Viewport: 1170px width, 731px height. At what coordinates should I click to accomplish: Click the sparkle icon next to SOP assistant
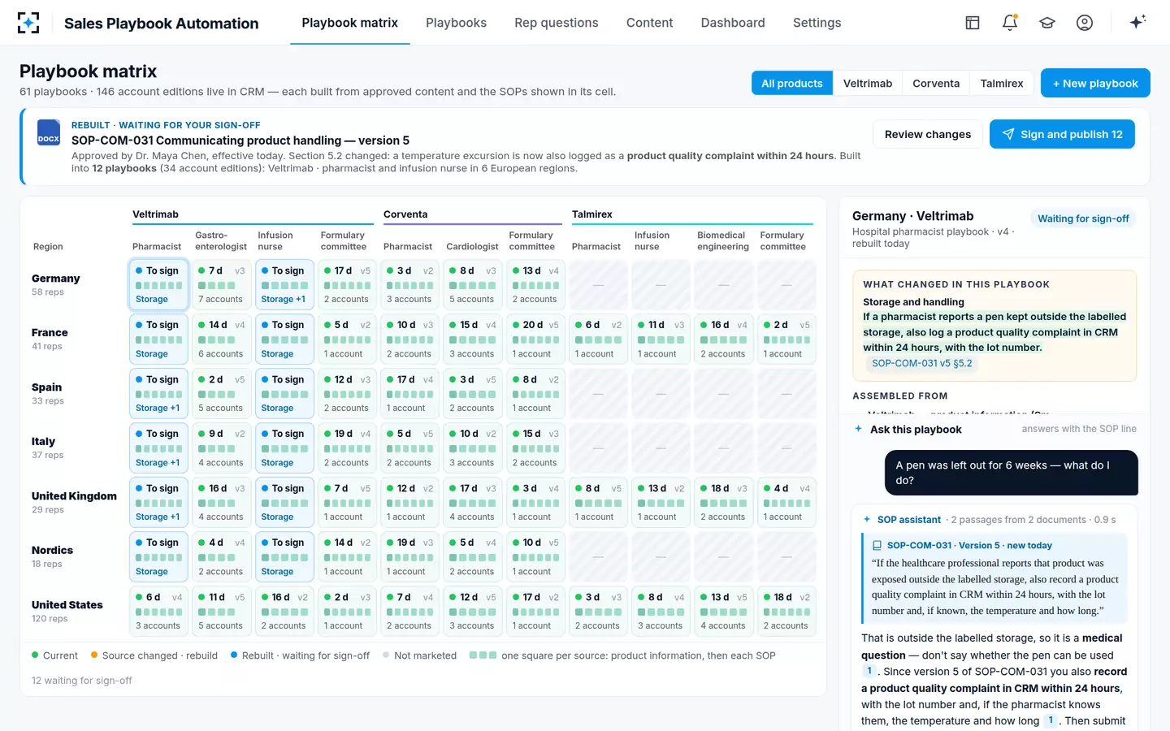868,520
